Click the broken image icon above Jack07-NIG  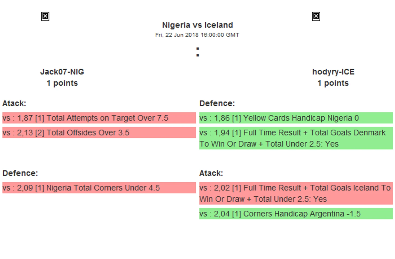coord(45,16)
